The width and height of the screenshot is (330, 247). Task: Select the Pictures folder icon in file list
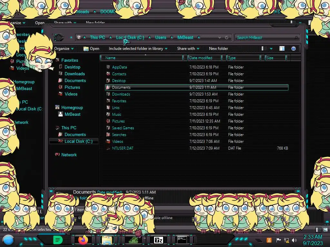point(108,121)
